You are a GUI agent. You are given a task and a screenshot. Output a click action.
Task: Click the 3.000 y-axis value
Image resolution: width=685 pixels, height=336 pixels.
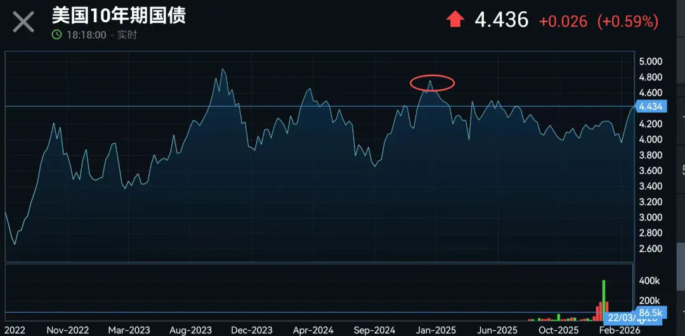point(651,217)
